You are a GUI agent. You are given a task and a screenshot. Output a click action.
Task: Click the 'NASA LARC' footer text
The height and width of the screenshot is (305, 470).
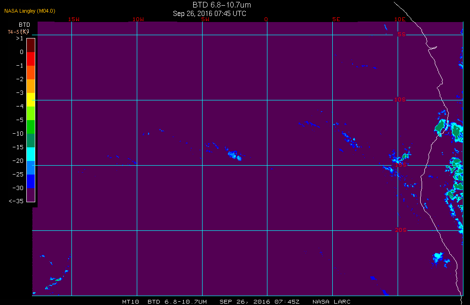pos(331,302)
